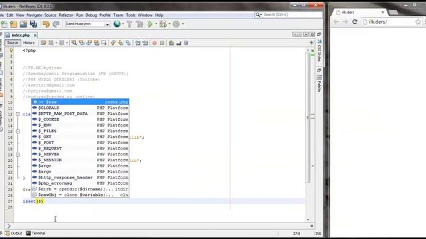Open the CSS Styles side panel
The width and height of the screenshot is (426, 239).
319,50
